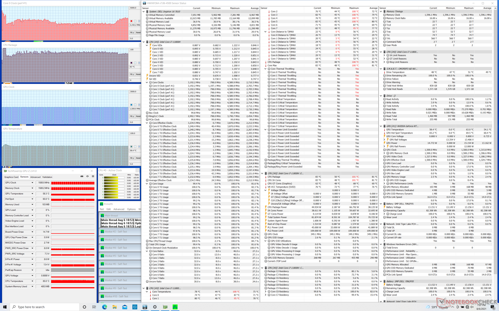The image size is (499, 311).
Task: Open the GPU Clock sensor dropdown
Action: (32, 183)
